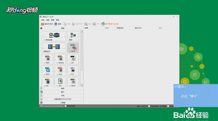Click the C:\Users\zhouwei\Desktop output path
218x121 pixels.
[53, 106]
